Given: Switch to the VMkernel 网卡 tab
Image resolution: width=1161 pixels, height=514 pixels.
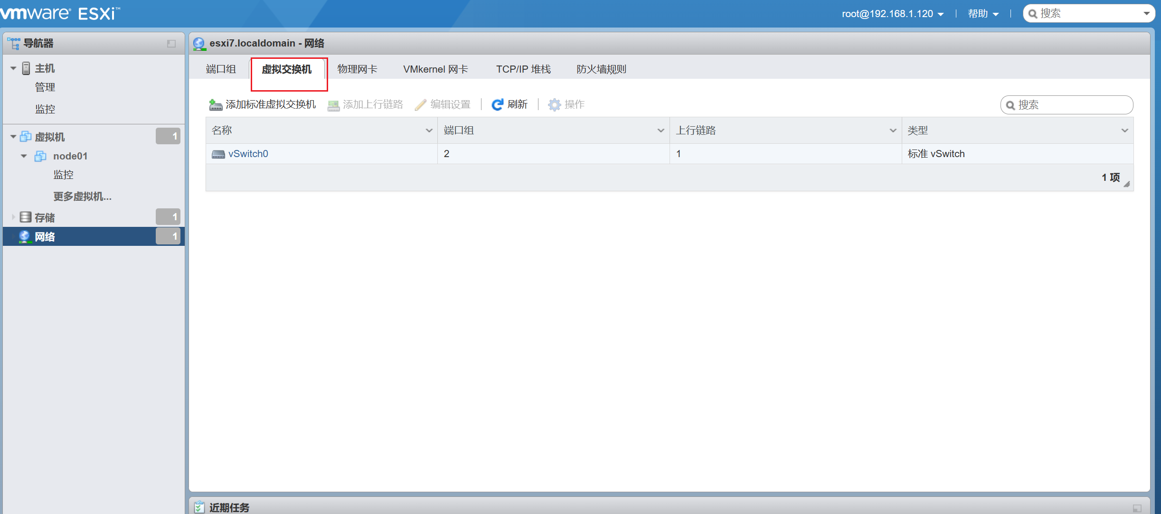Looking at the screenshot, I should tap(435, 69).
